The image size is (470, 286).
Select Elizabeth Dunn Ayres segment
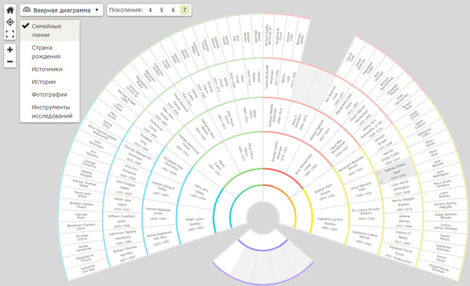pyautogui.click(x=399, y=254)
